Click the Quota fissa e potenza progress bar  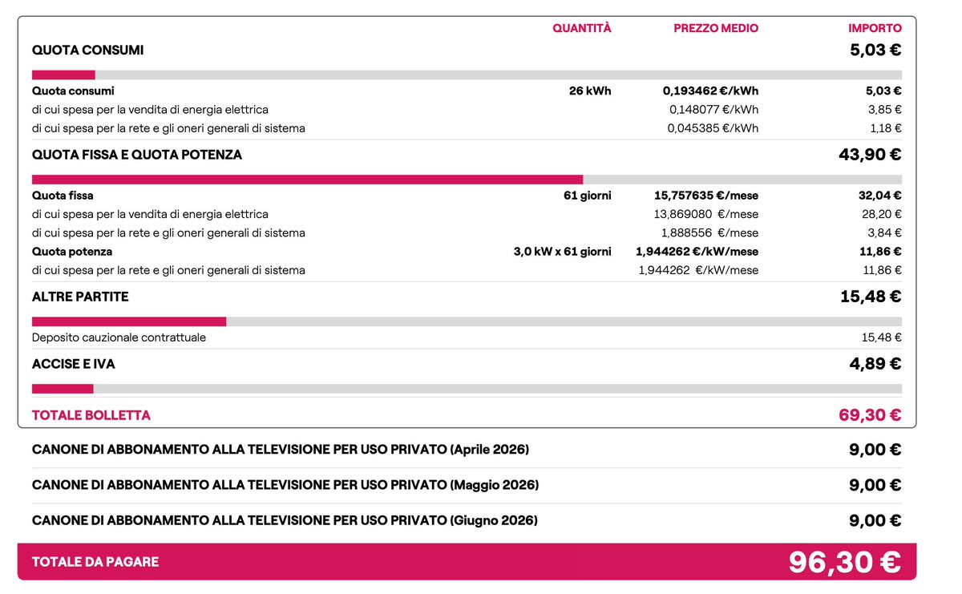[467, 180]
